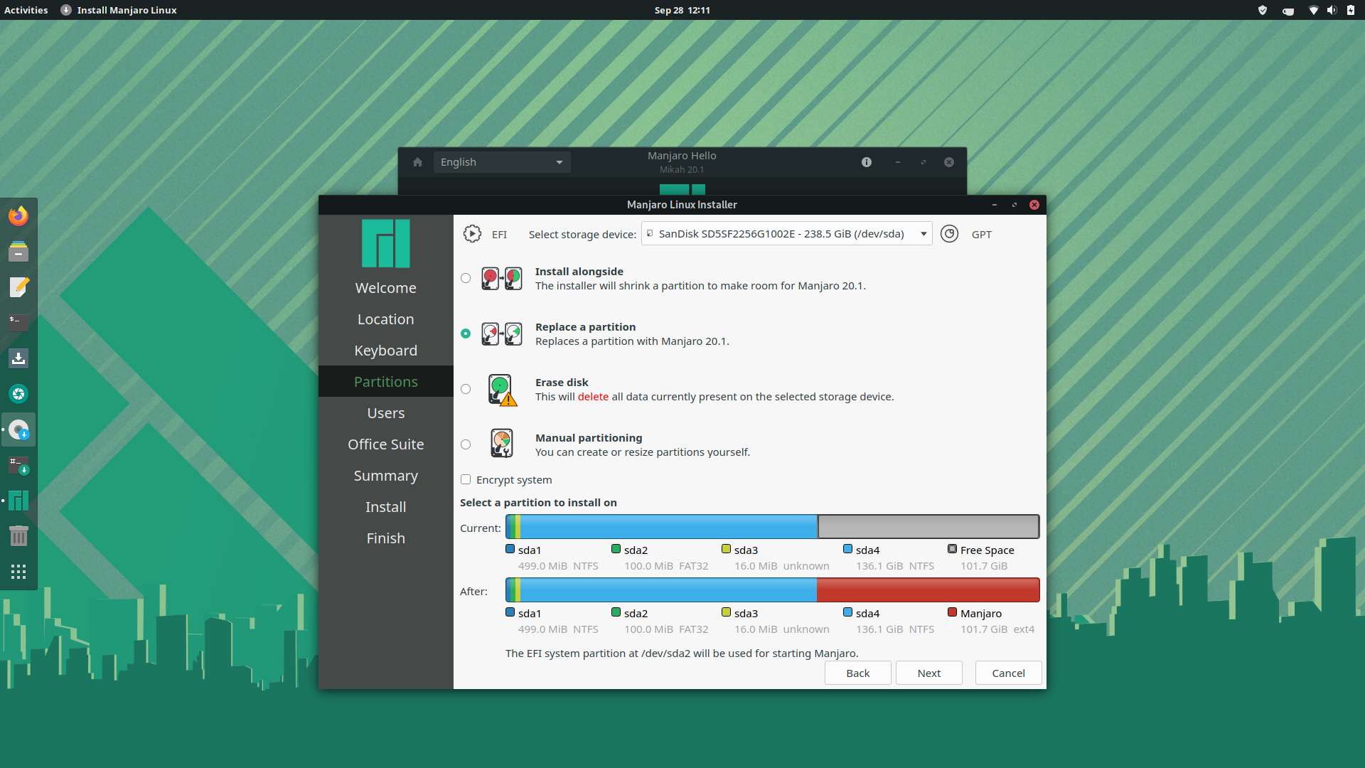Click the EFI system partition notice text
Viewport: 1365px width, 768px height.
tap(682, 654)
